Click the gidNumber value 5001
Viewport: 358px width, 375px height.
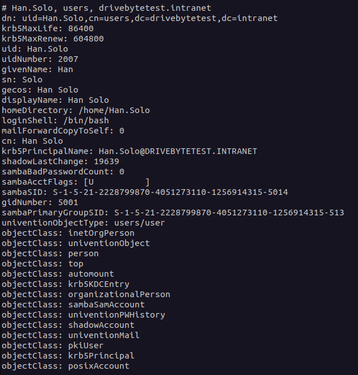(x=68, y=203)
